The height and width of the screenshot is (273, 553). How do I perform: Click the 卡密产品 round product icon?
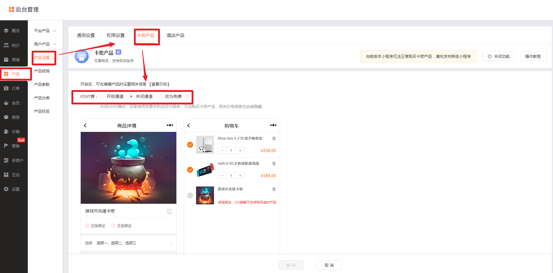click(x=82, y=56)
